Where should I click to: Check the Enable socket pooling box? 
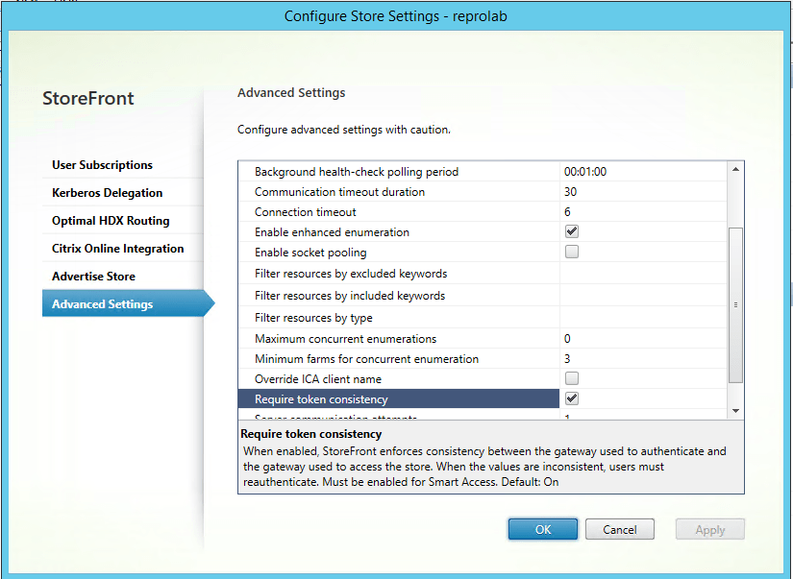tap(572, 252)
